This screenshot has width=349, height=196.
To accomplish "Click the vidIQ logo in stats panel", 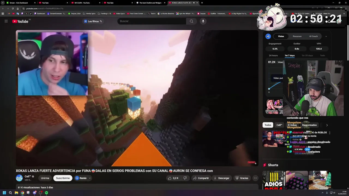I will (268, 36).
